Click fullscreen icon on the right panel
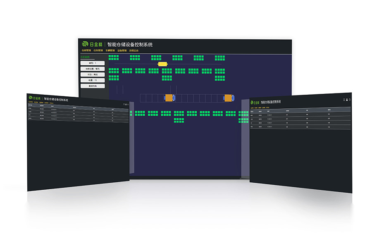Viewport: 372px width, 248px height. (x=344, y=100)
